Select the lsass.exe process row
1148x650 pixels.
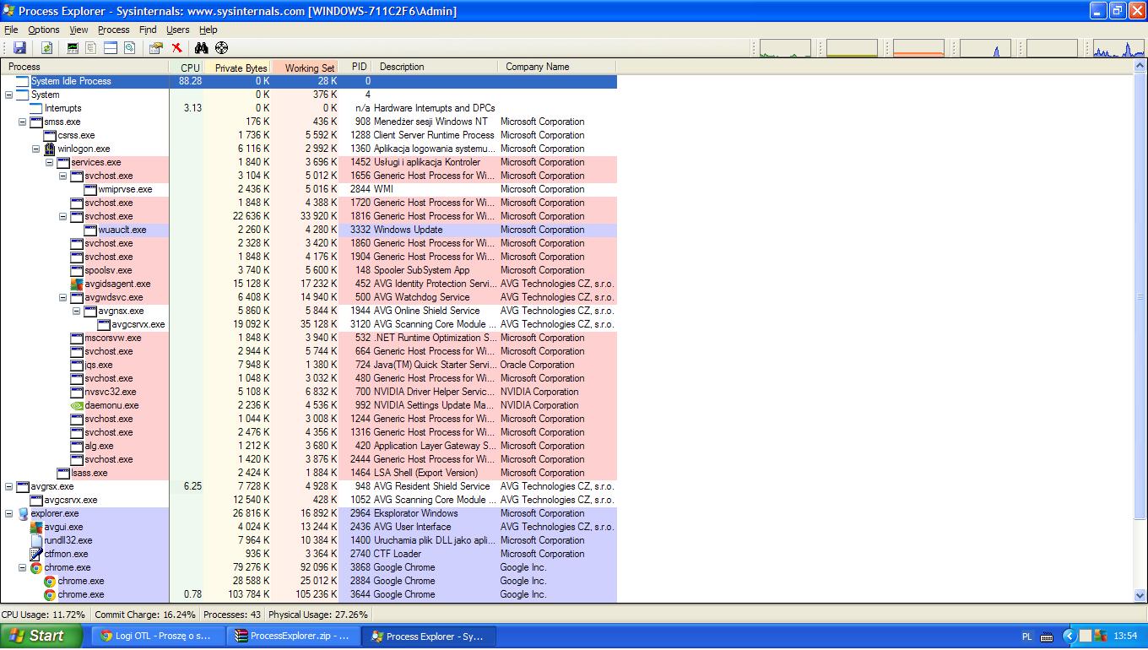coord(309,473)
